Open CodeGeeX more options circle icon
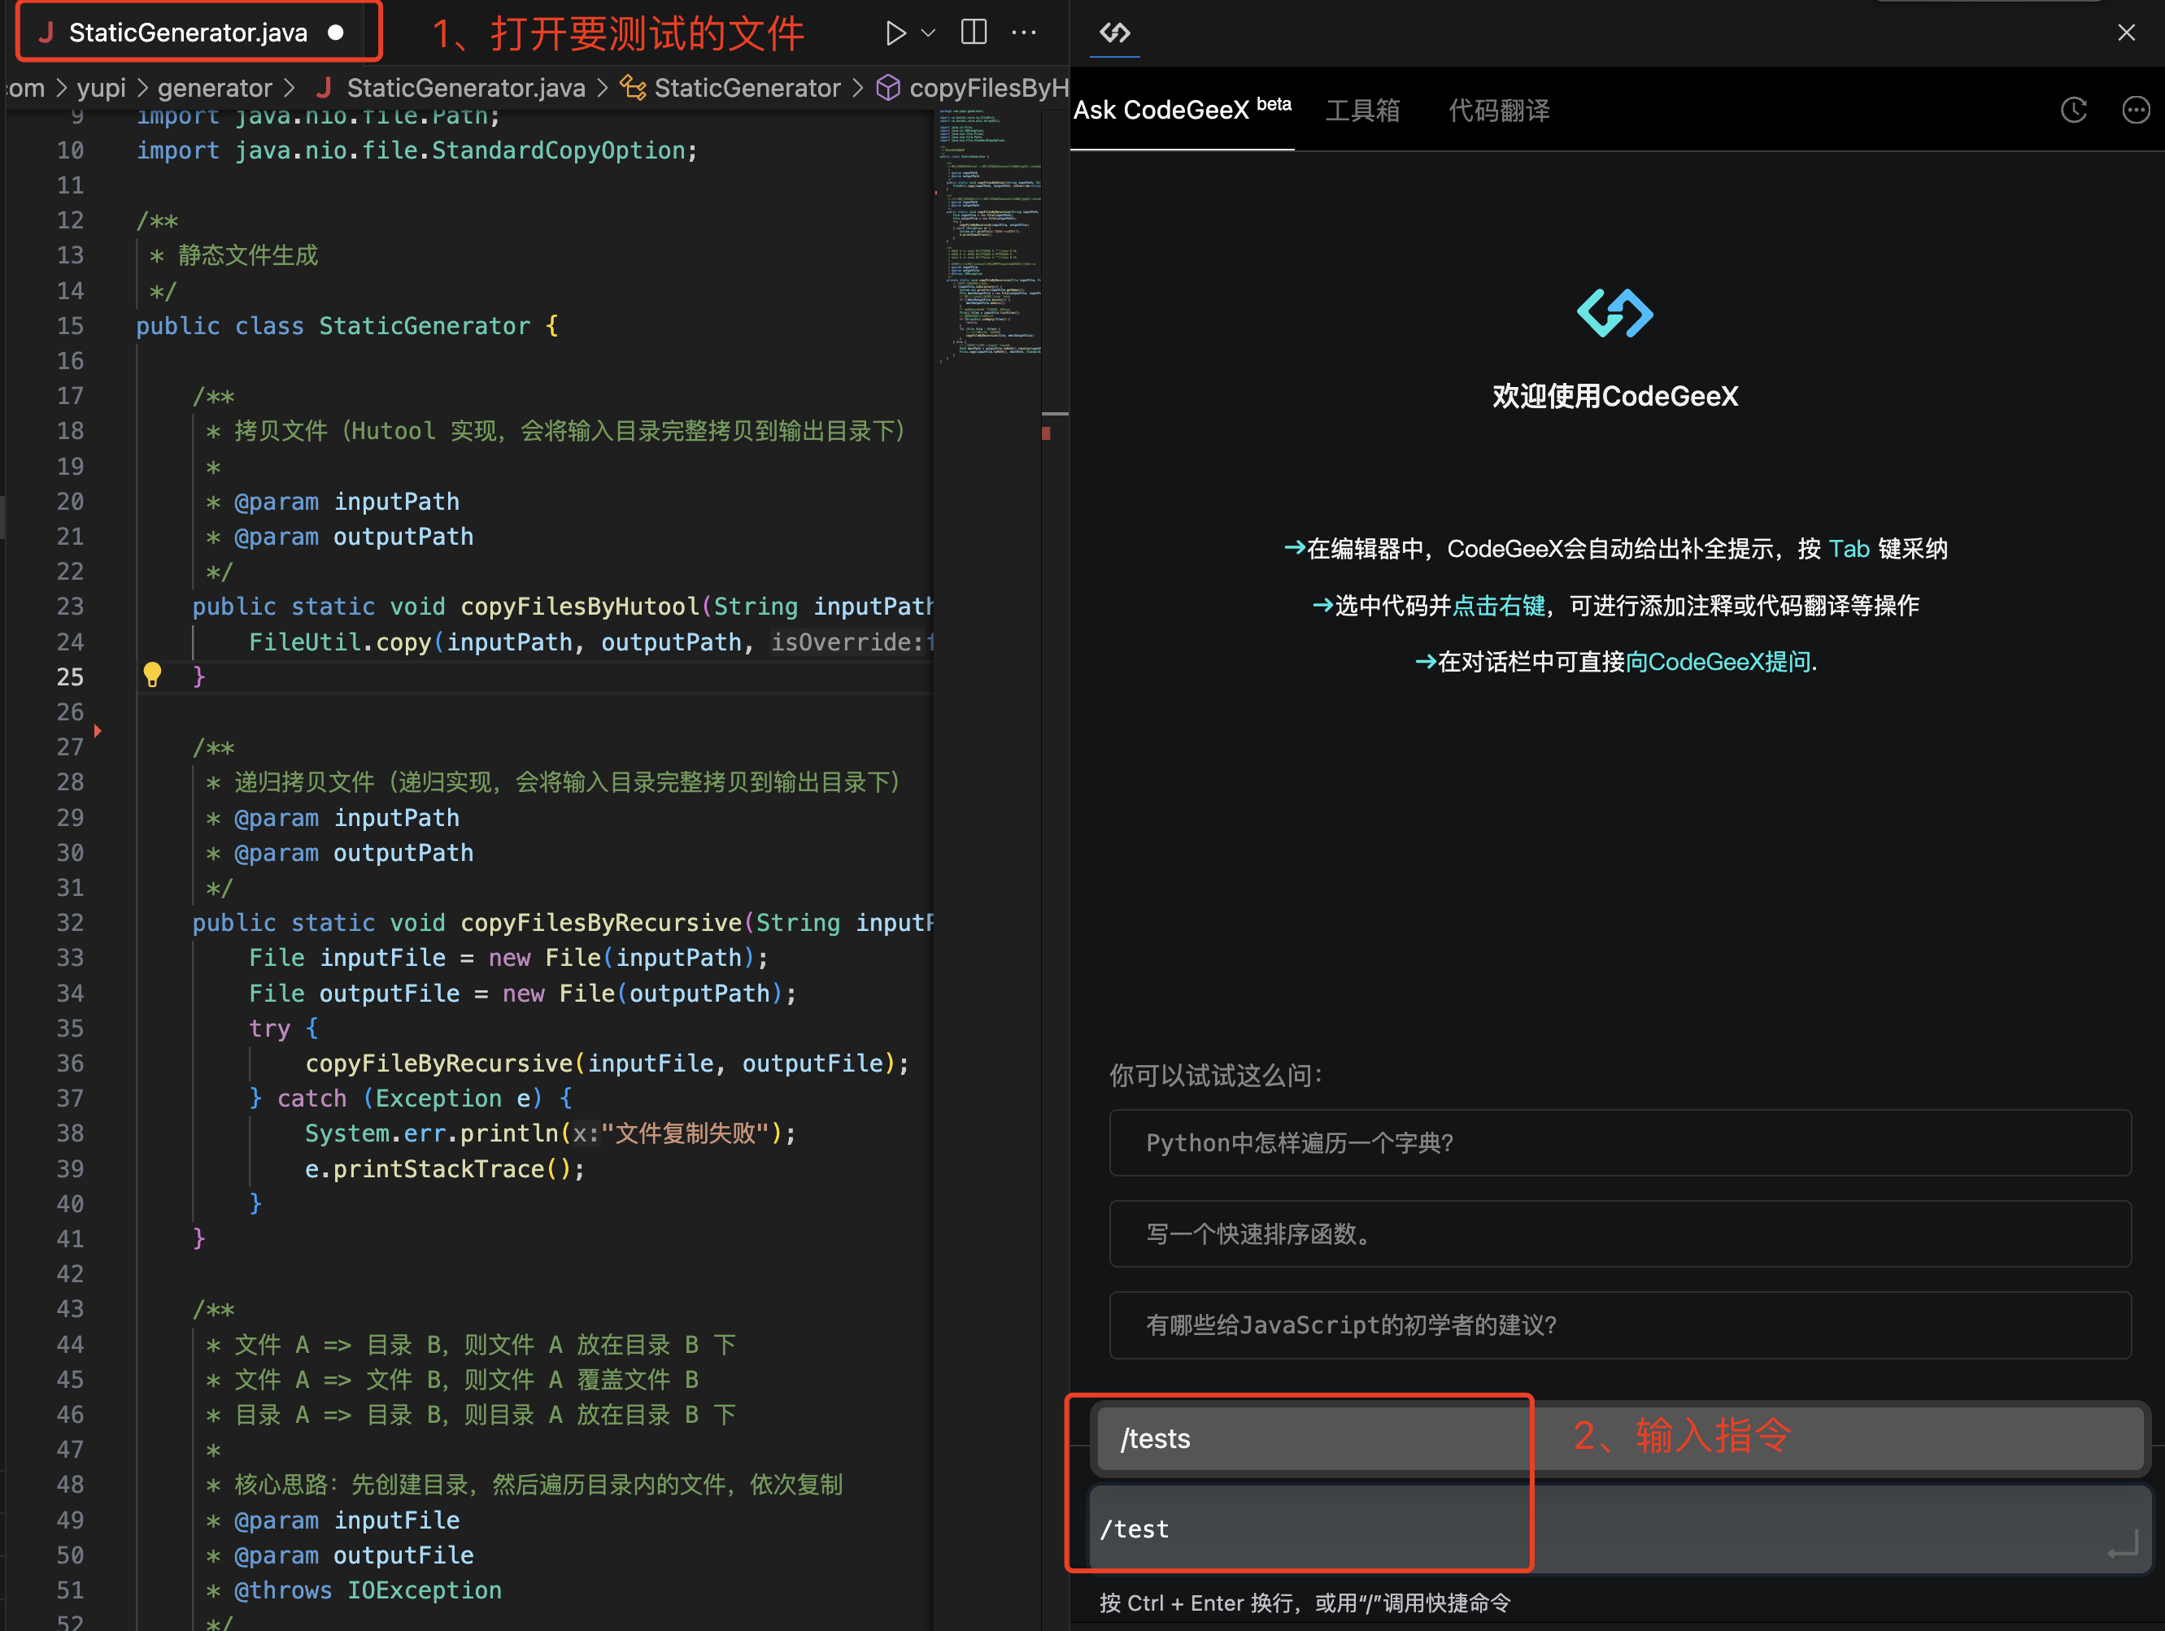Screen dimensions: 2165x1631 (x=2135, y=111)
